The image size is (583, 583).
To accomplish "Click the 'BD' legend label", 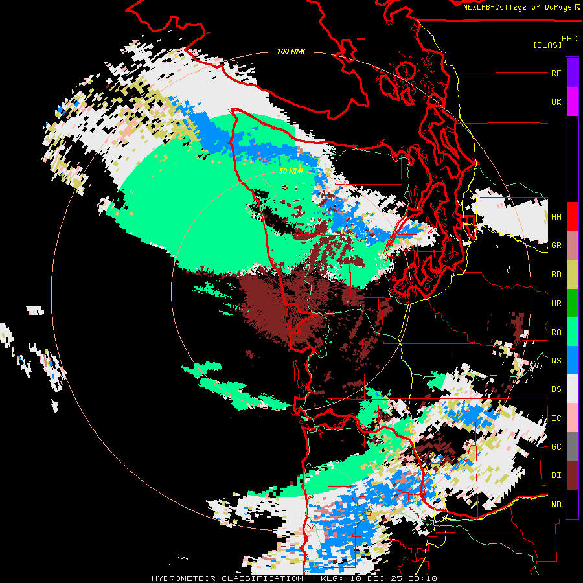I will click(x=556, y=275).
